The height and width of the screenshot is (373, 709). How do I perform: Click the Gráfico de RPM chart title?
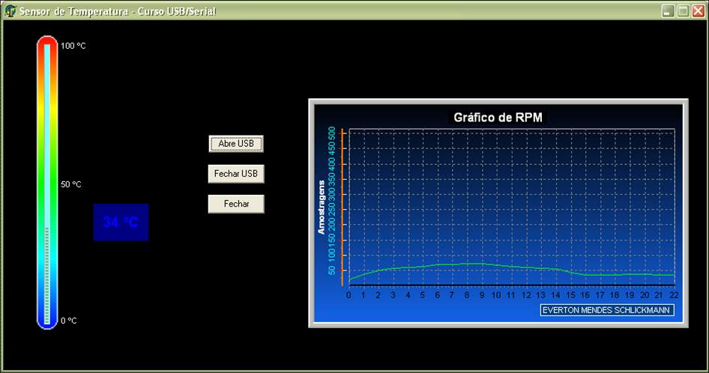498,118
